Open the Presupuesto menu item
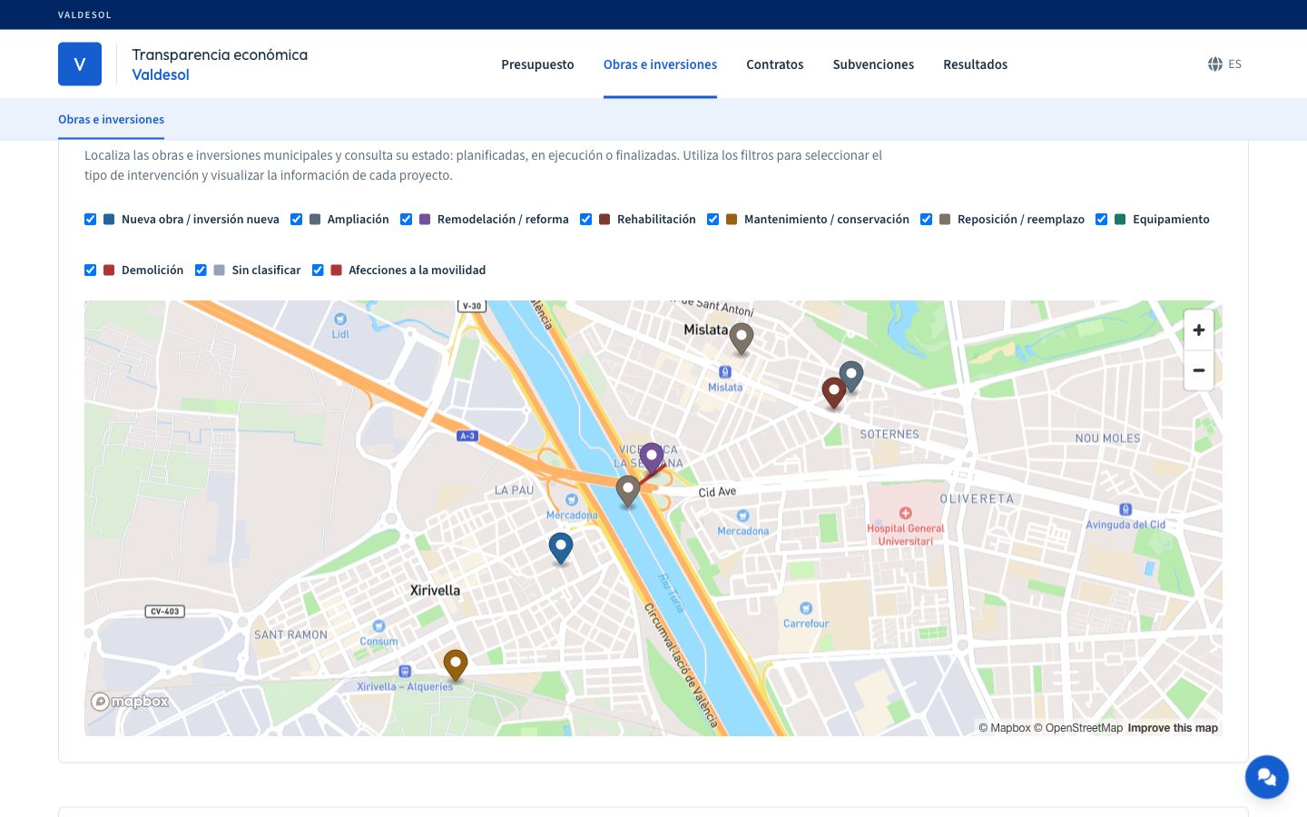This screenshot has width=1307, height=817. point(537,64)
